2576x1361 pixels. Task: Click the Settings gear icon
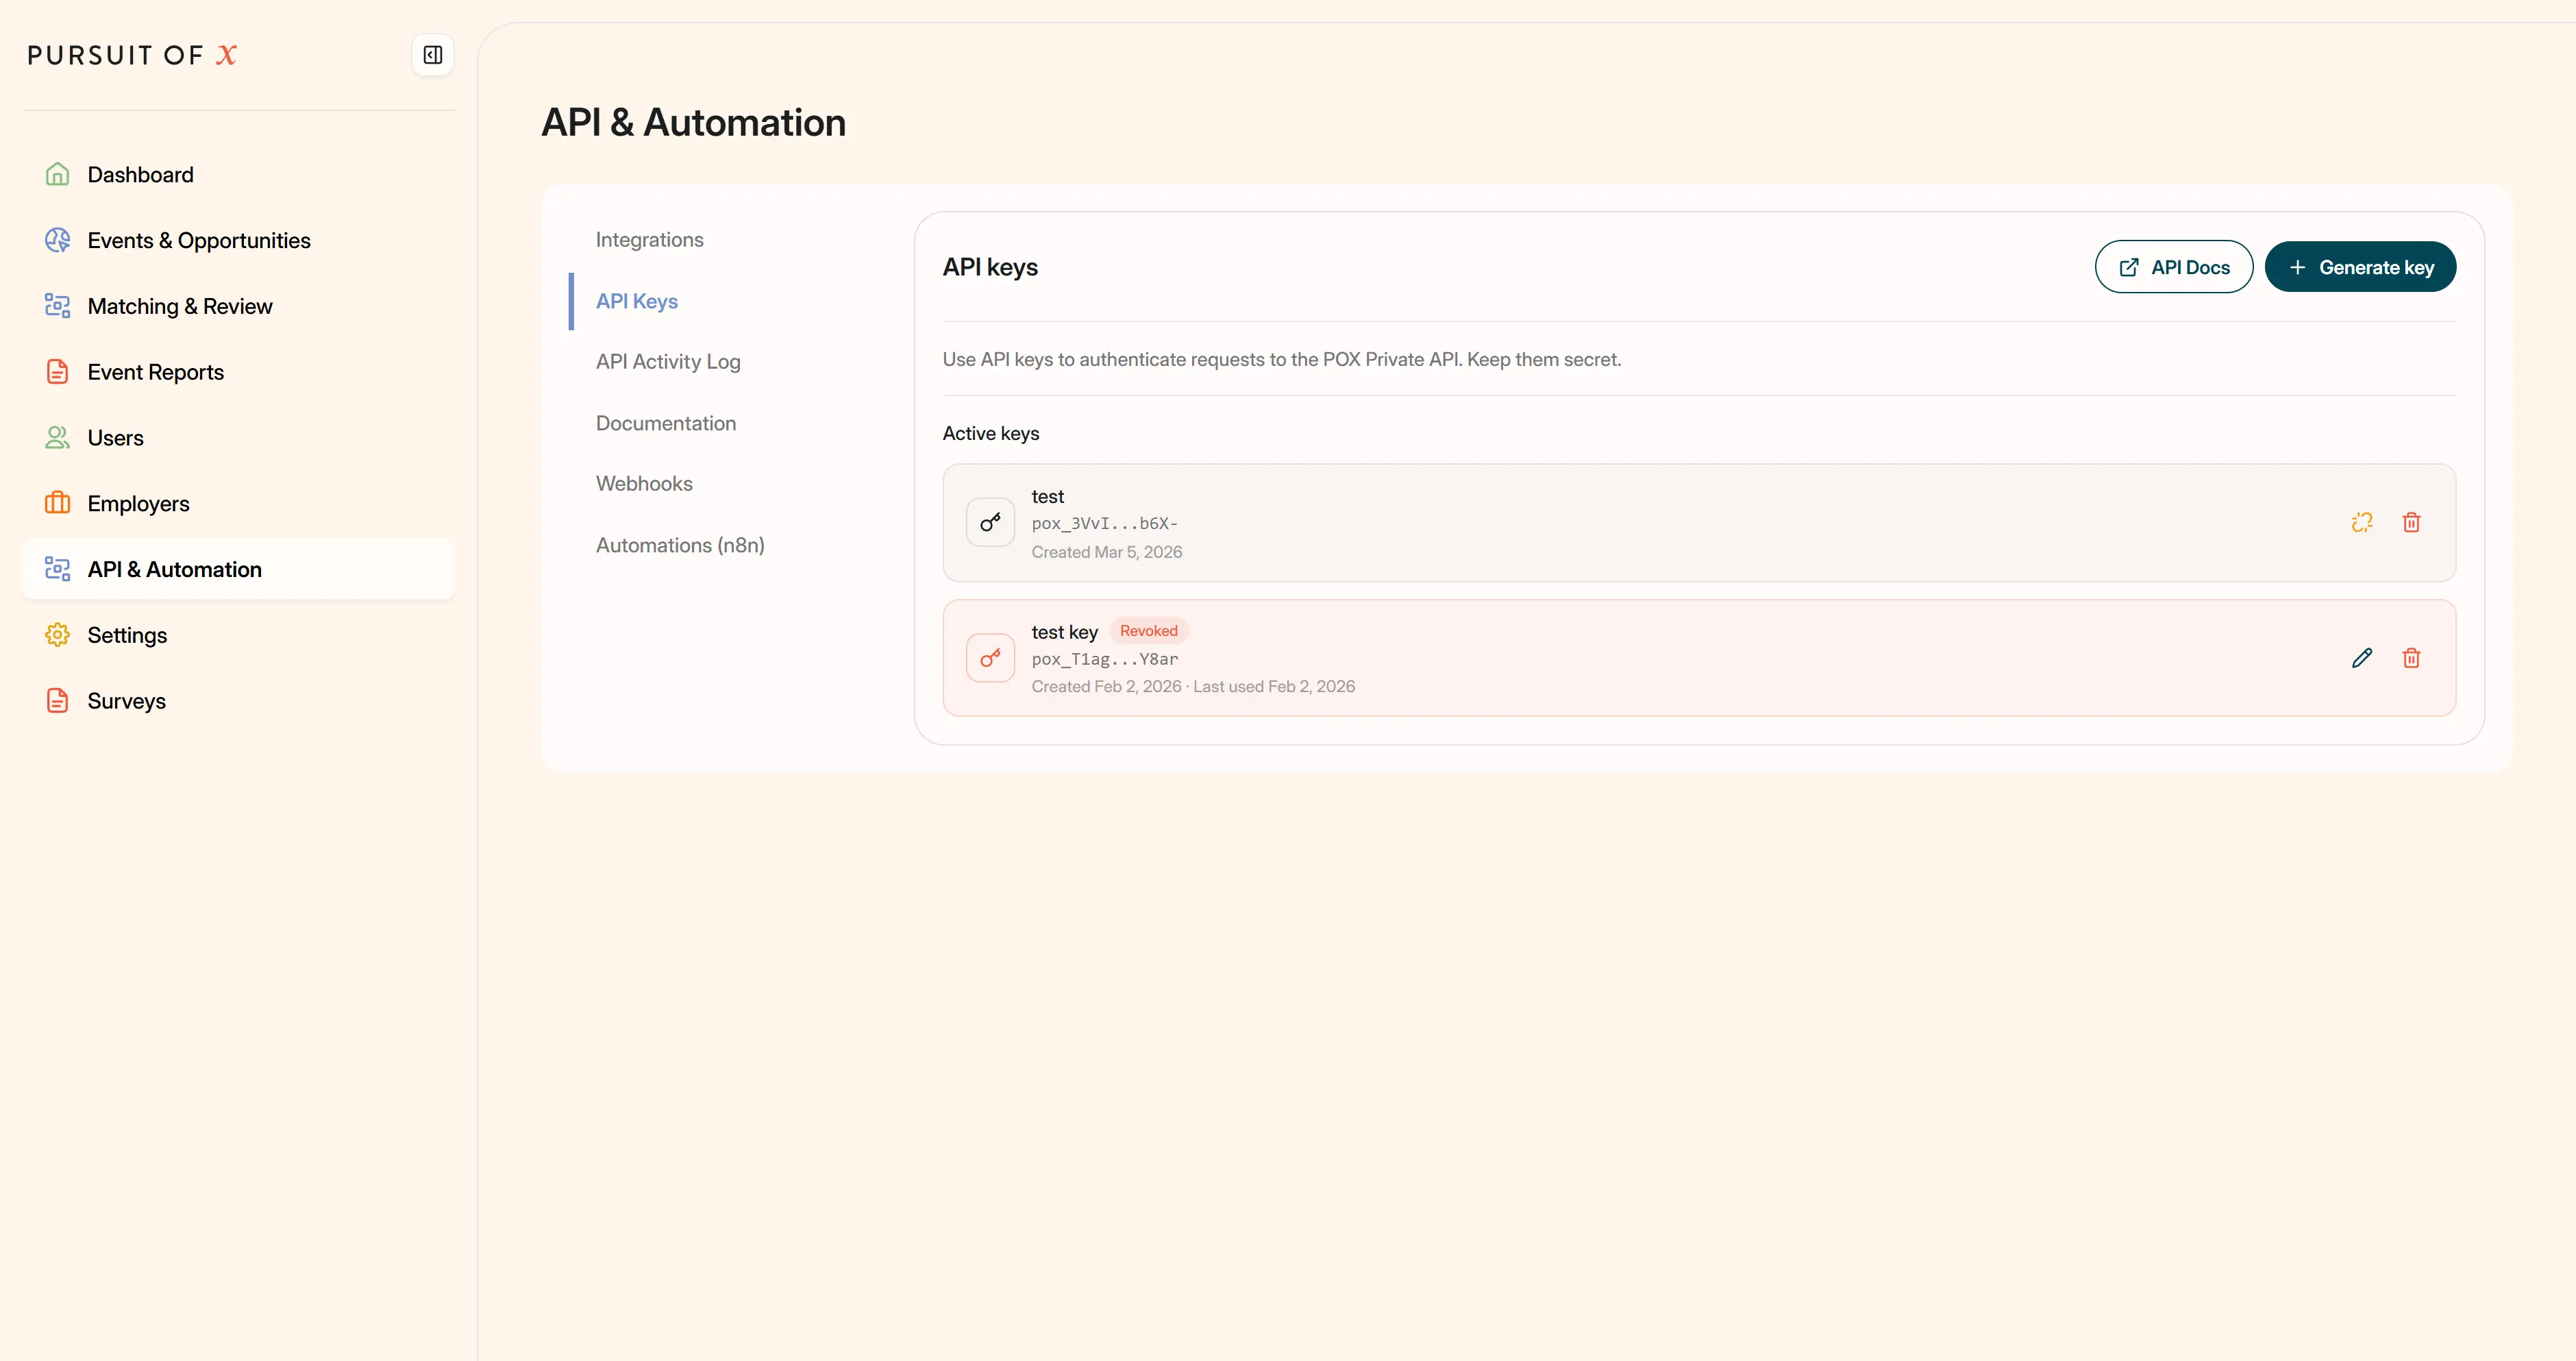(x=57, y=635)
